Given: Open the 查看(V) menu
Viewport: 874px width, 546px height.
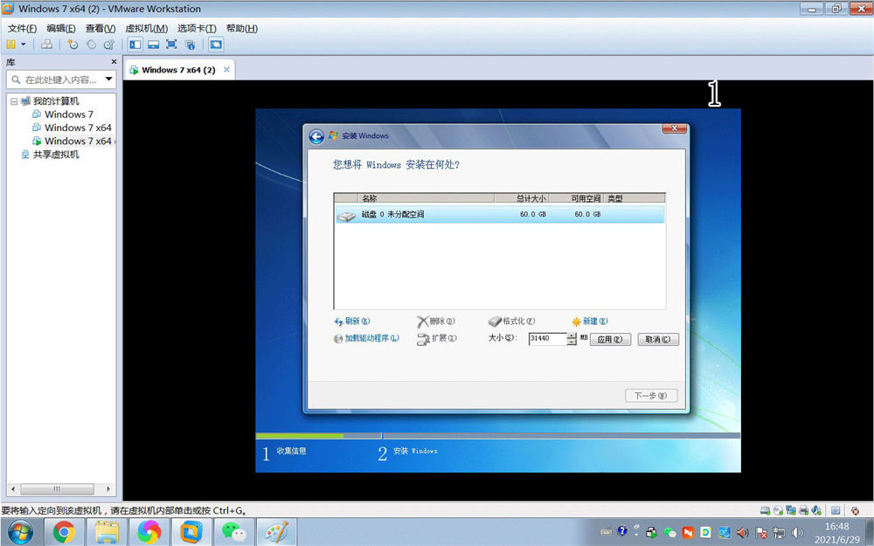Looking at the screenshot, I should pos(101,29).
